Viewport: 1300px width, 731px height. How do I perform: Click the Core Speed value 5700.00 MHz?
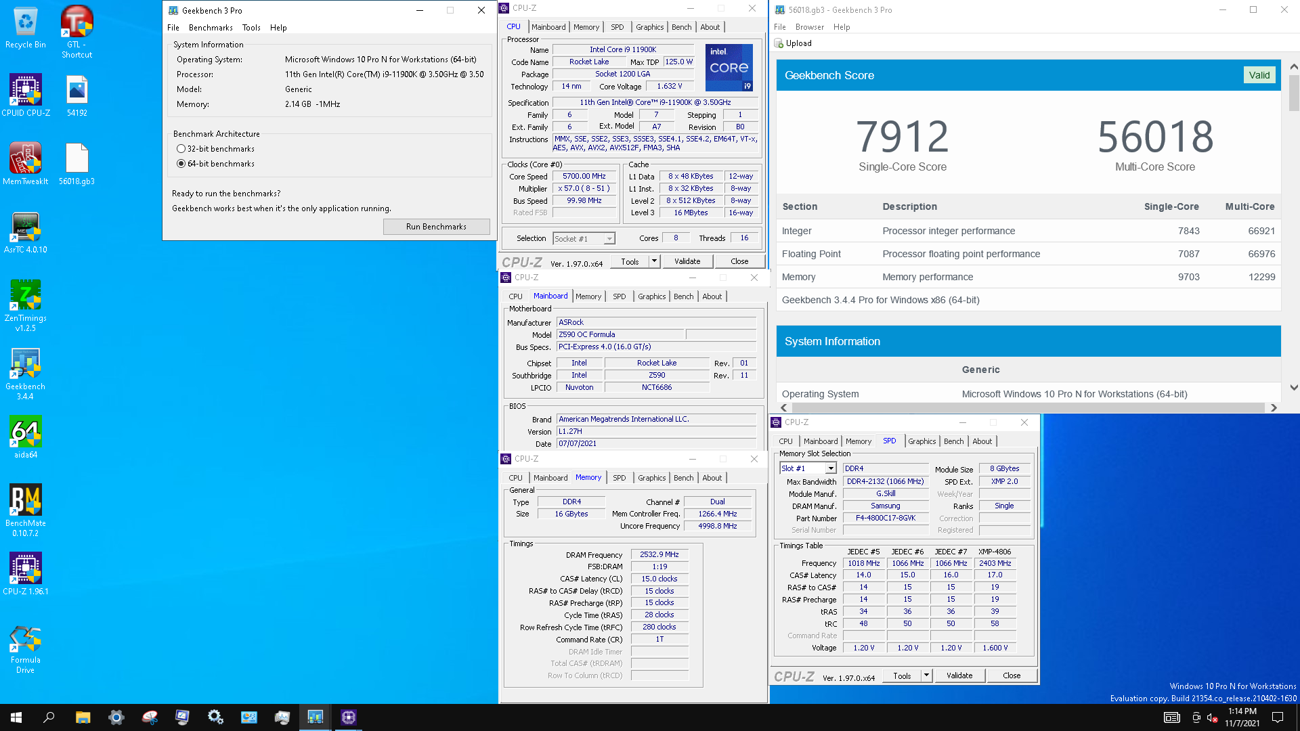(x=584, y=176)
